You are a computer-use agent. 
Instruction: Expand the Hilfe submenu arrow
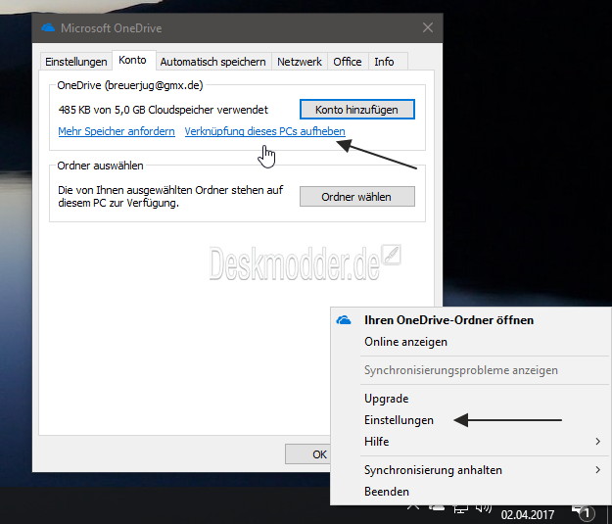(x=597, y=442)
